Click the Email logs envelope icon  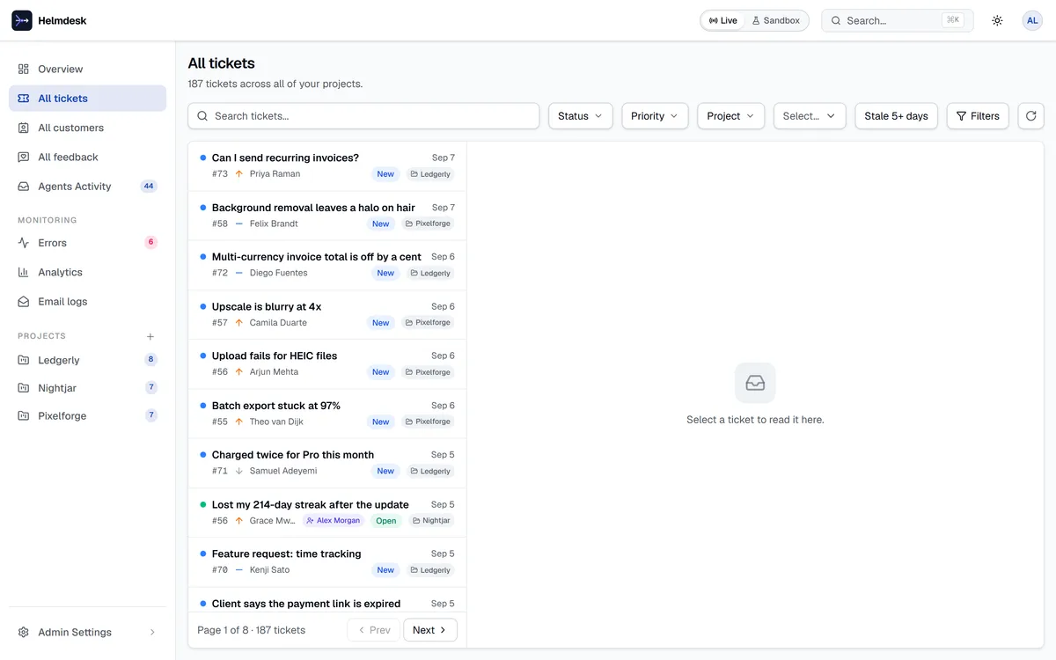(24, 301)
